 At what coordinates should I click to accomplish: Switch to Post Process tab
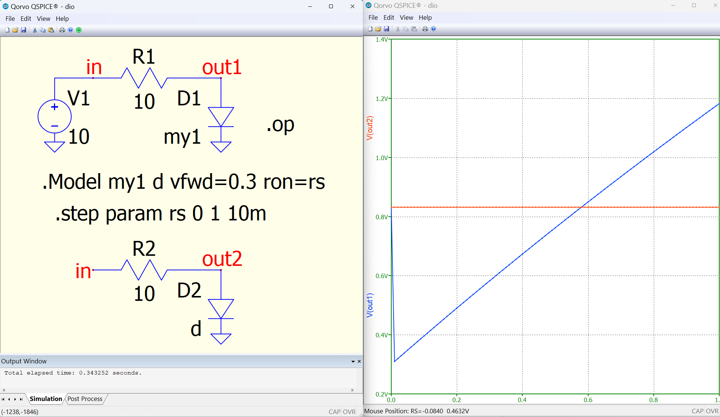tap(85, 399)
